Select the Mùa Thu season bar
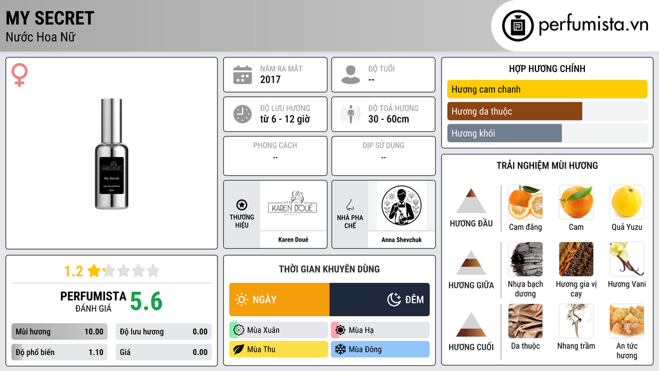Screen dimensions: 659x371 pos(279,349)
